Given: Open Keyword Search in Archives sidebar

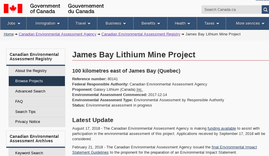Looking at the screenshot, I should (x=37, y=152).
